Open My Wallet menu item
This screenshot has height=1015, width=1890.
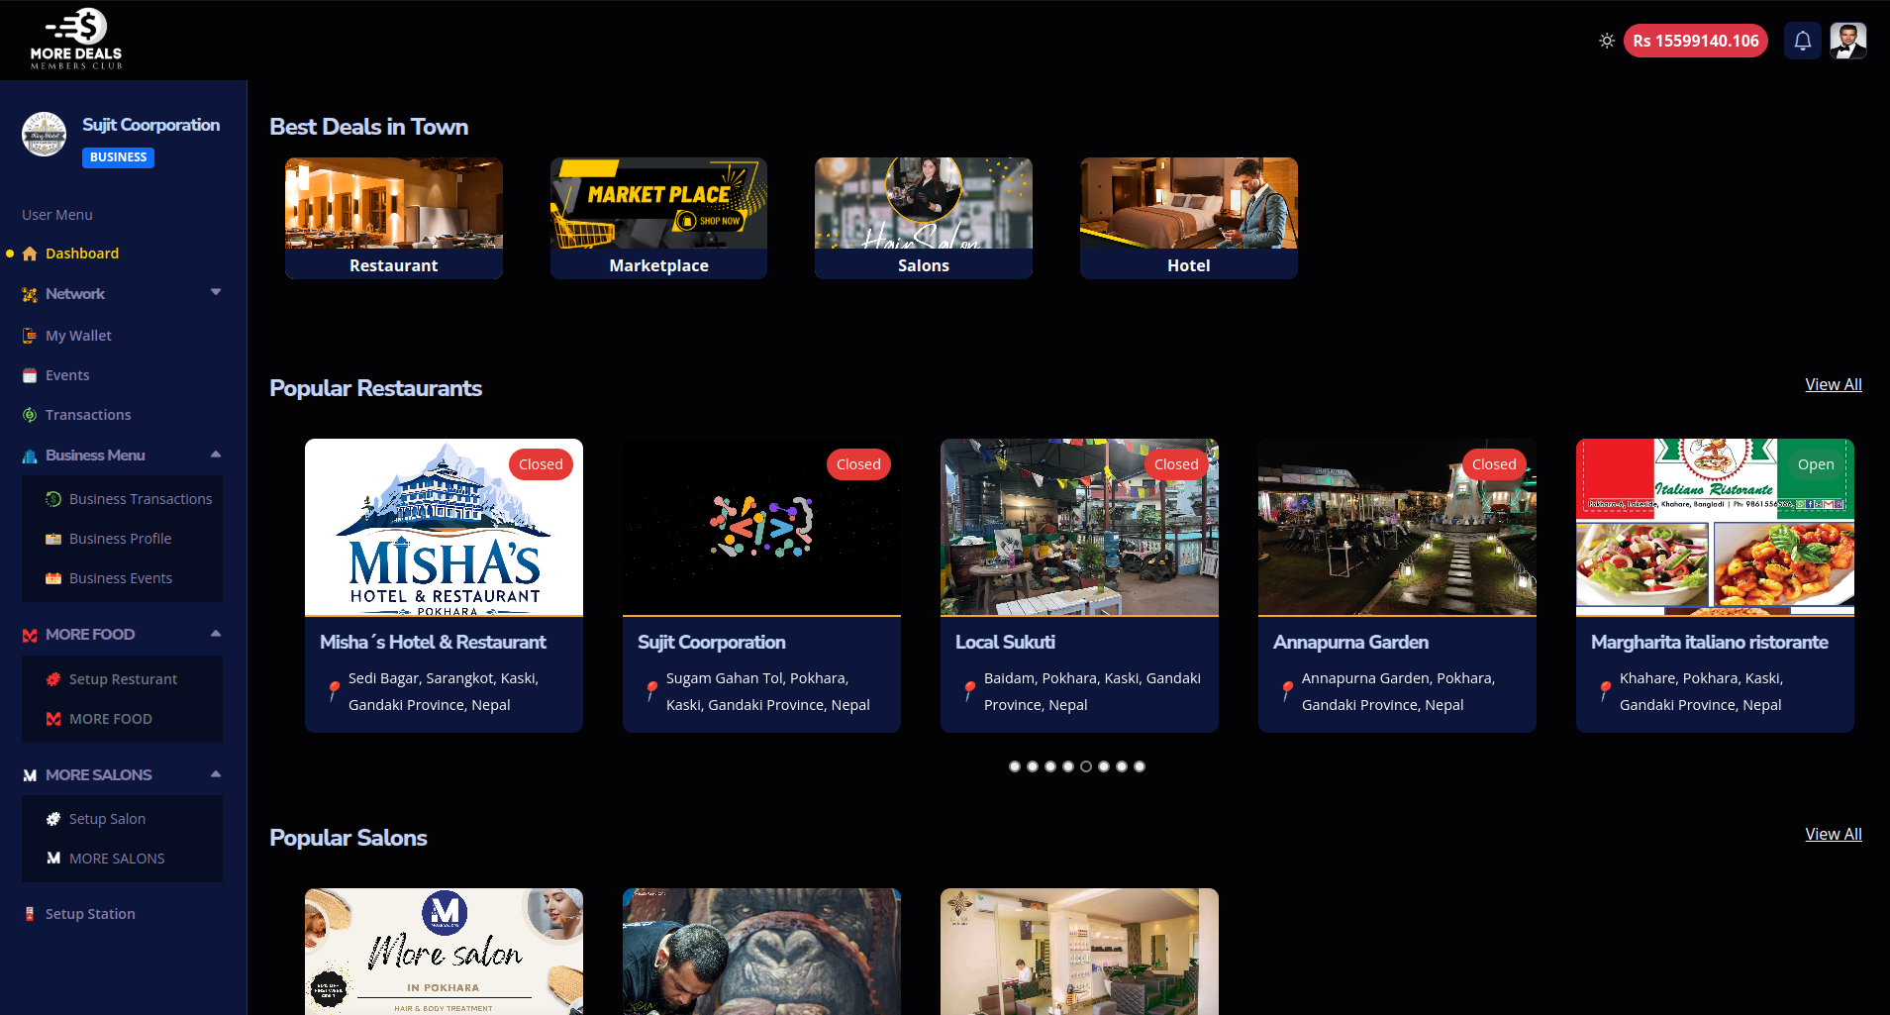click(x=78, y=336)
